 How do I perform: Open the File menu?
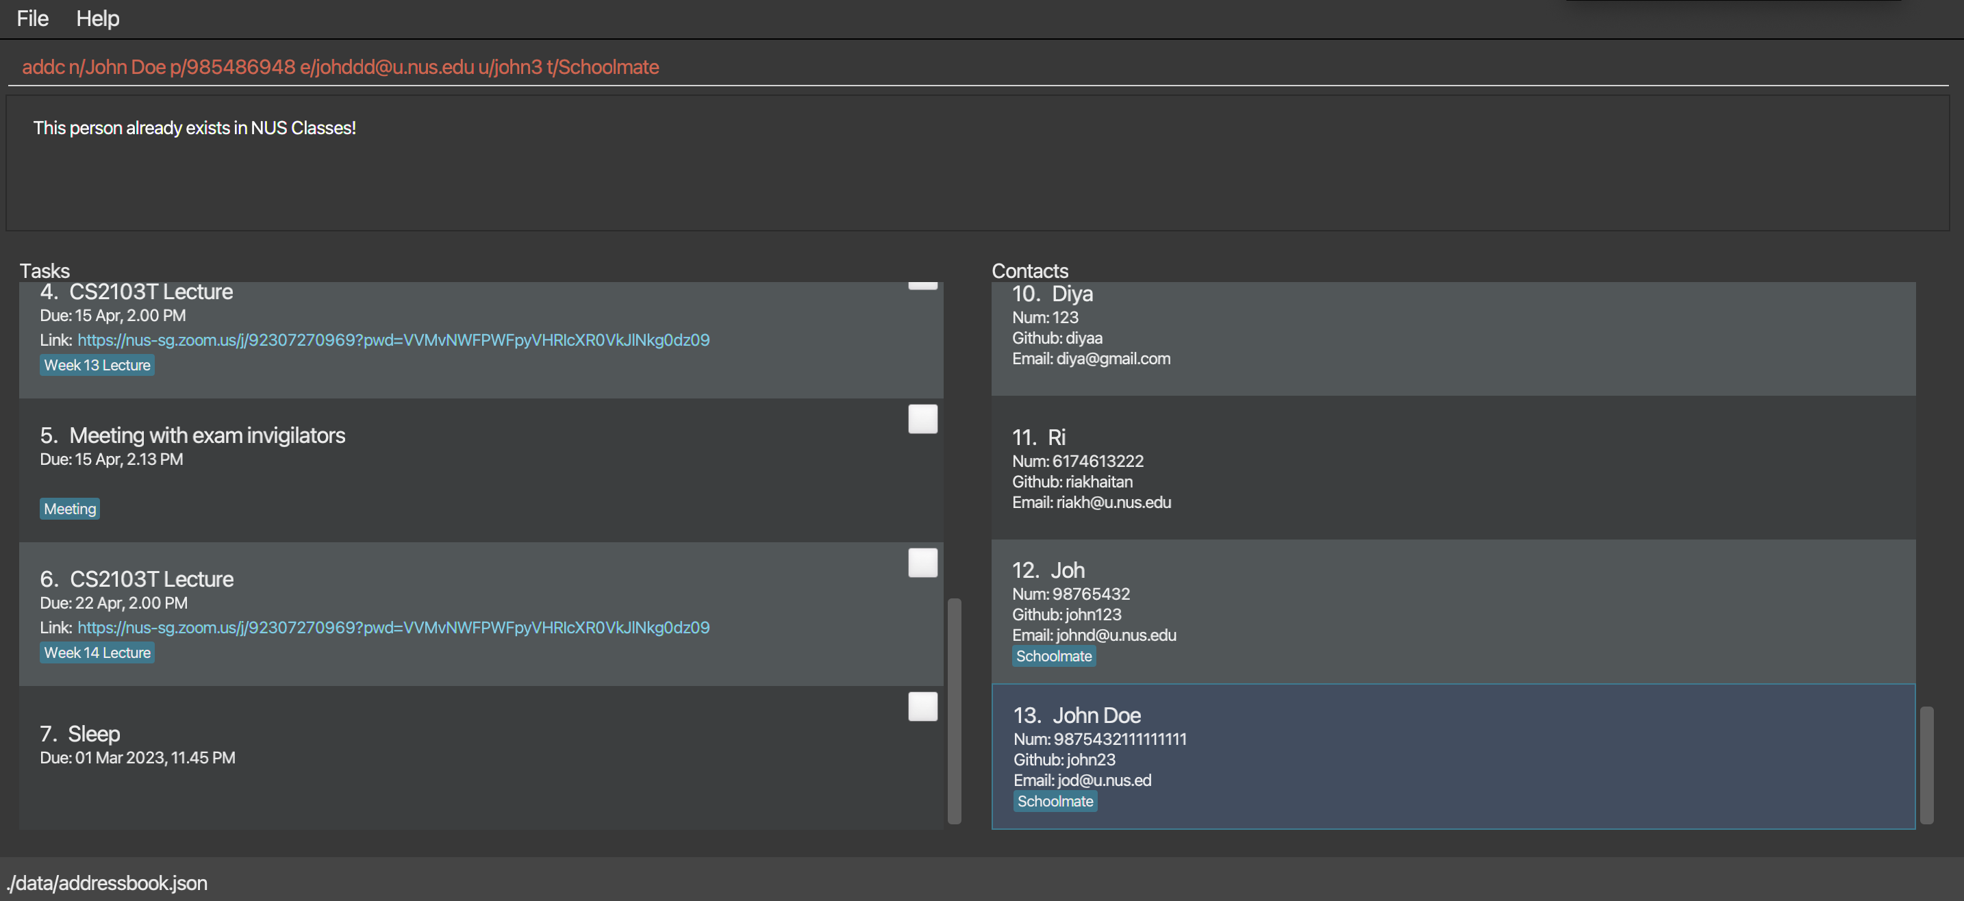32,18
